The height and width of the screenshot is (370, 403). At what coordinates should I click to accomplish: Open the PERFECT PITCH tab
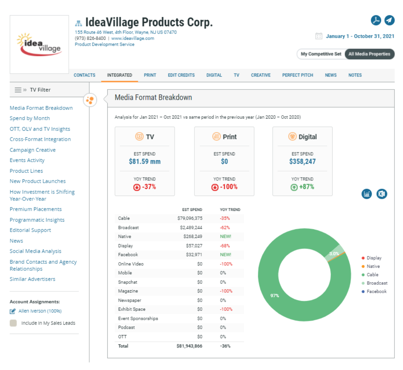298,75
